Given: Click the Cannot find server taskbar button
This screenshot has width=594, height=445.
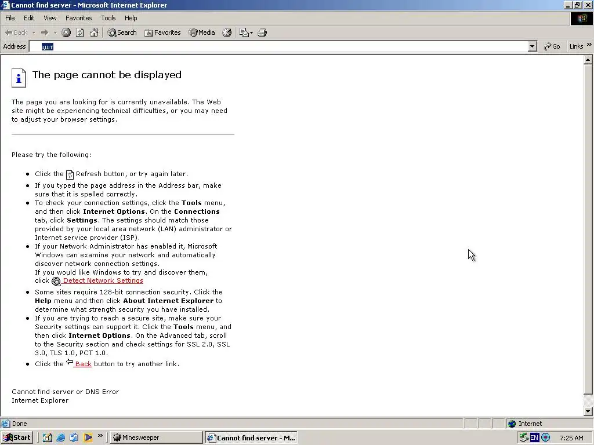Looking at the screenshot, I should click(251, 438).
